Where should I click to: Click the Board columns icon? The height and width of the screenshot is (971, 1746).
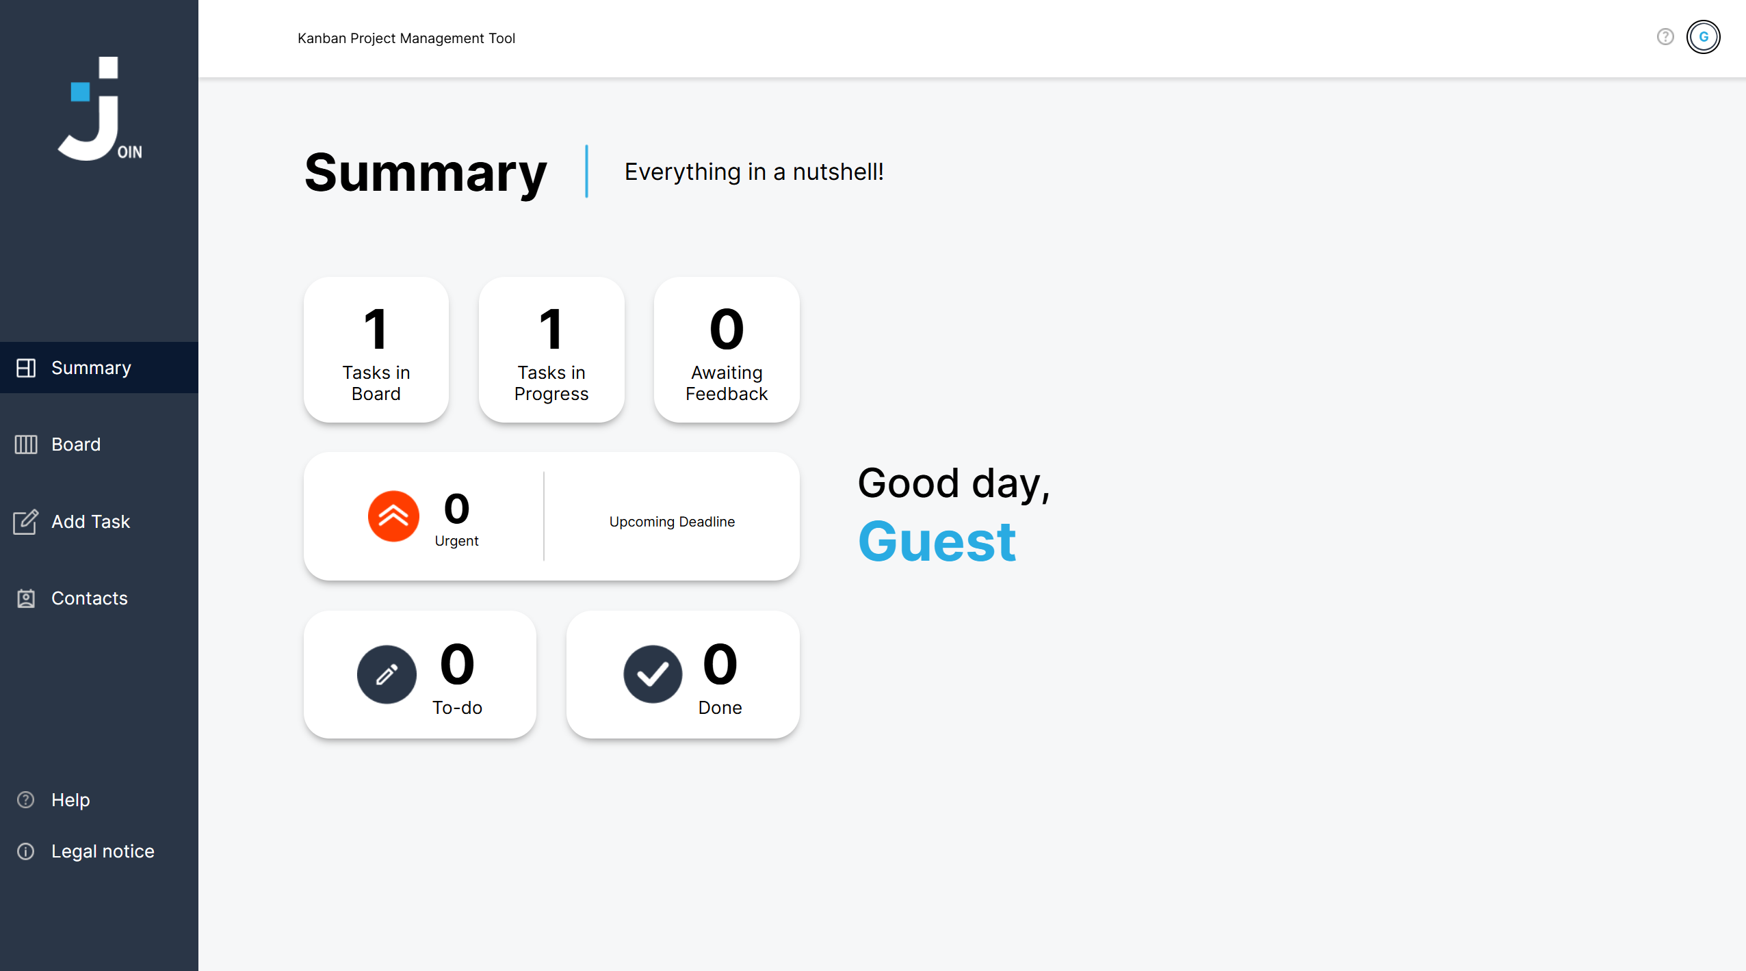26,444
